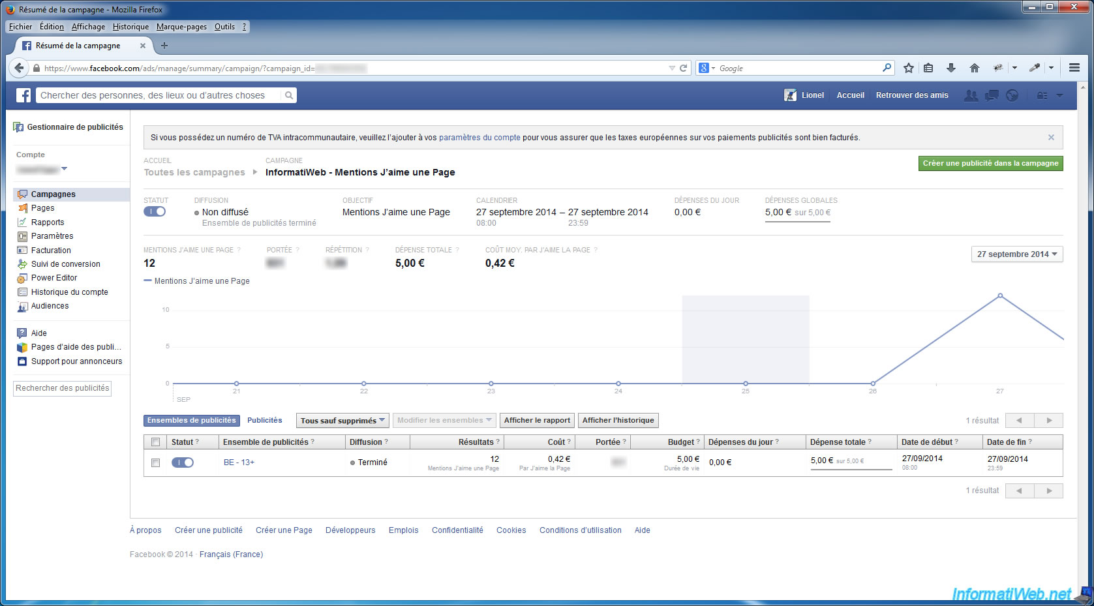The height and width of the screenshot is (606, 1094).
Task: Go to Toutes les campagnes breadcrumb
Action: pyautogui.click(x=194, y=172)
